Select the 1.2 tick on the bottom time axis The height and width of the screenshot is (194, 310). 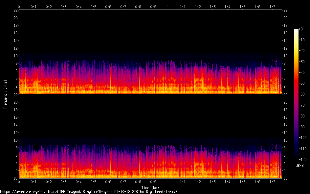pos(198,182)
